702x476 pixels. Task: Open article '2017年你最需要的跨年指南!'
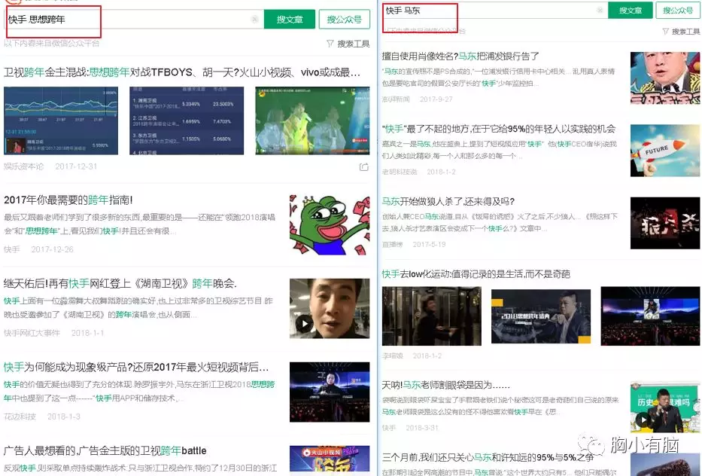click(68, 200)
